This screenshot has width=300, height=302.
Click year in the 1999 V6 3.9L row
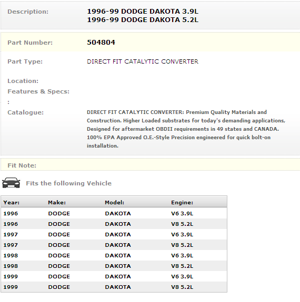pos(11,276)
